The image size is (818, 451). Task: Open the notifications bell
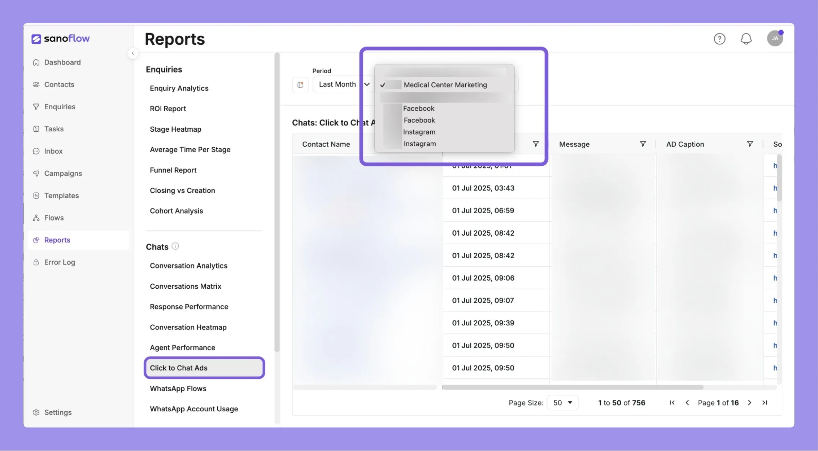[746, 39]
